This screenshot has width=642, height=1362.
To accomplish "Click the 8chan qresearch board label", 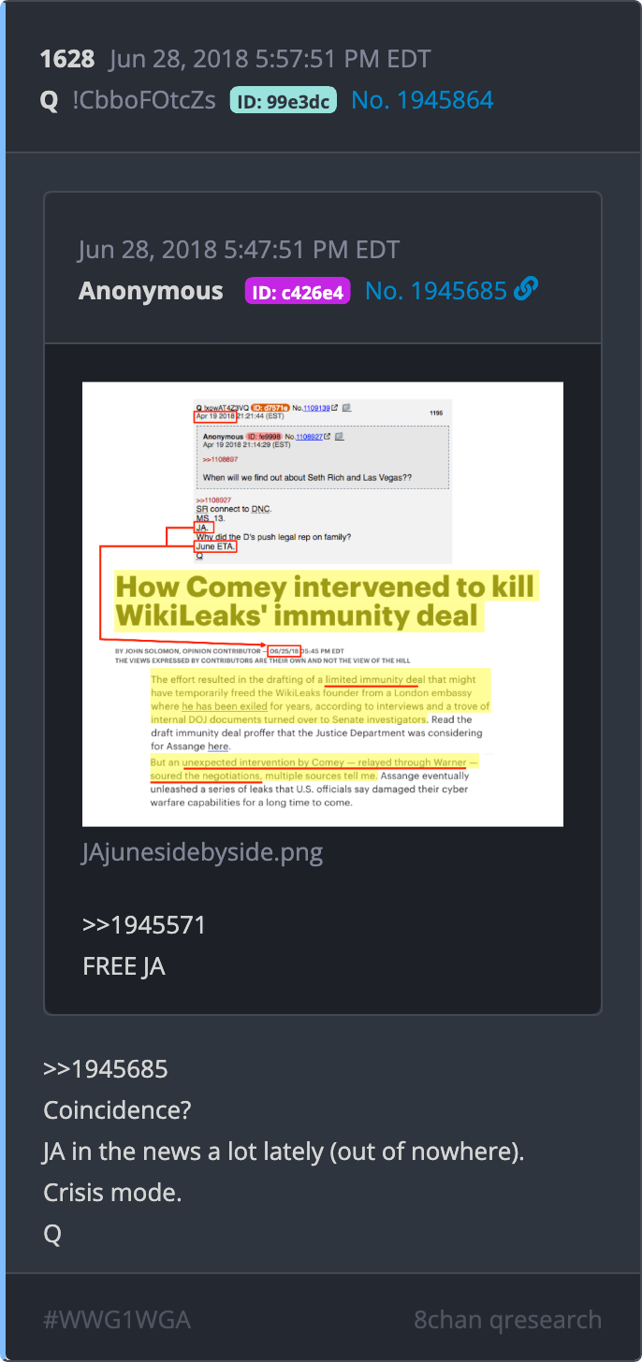I will [x=508, y=1320].
